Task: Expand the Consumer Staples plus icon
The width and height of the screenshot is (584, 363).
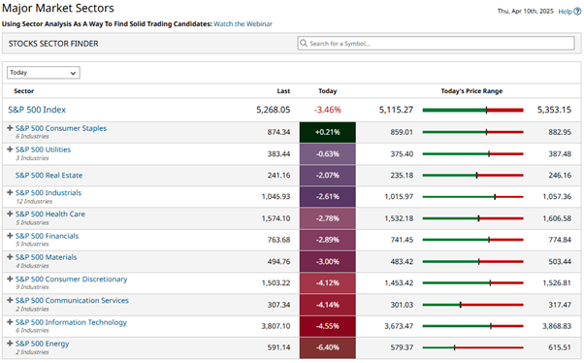Action: (x=10, y=128)
